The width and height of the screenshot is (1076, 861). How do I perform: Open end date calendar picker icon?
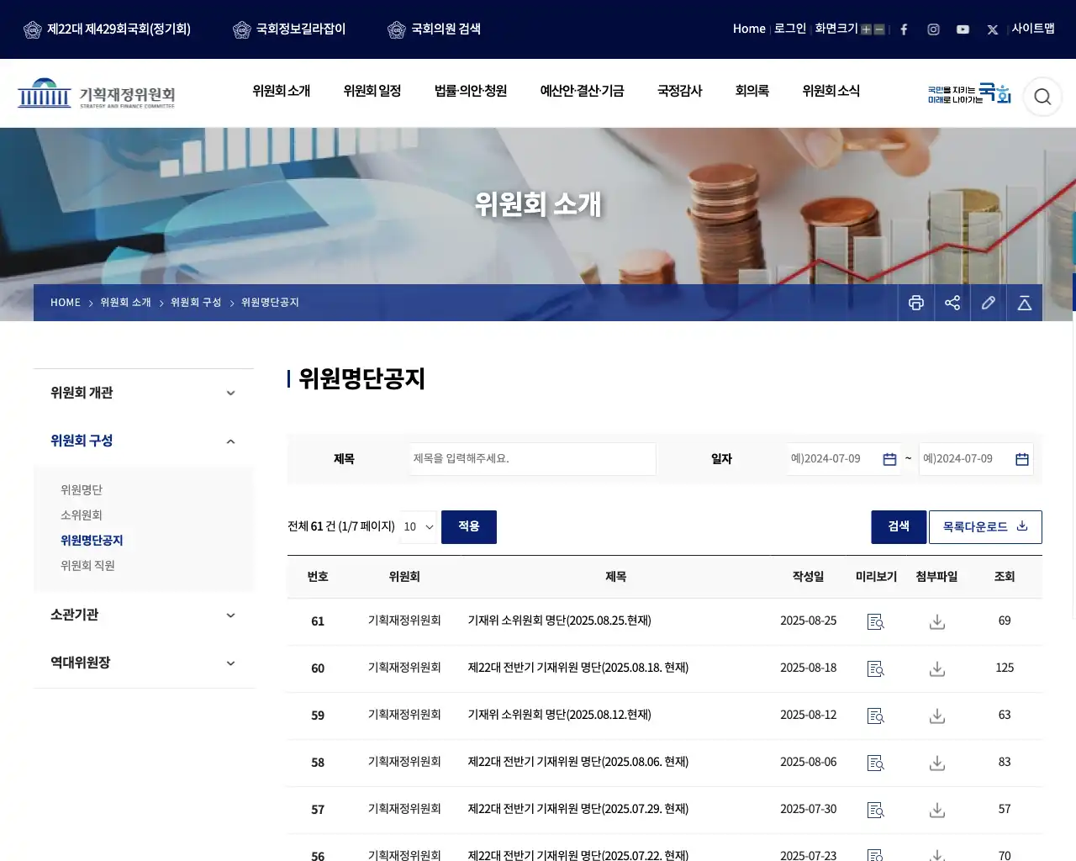click(1022, 459)
